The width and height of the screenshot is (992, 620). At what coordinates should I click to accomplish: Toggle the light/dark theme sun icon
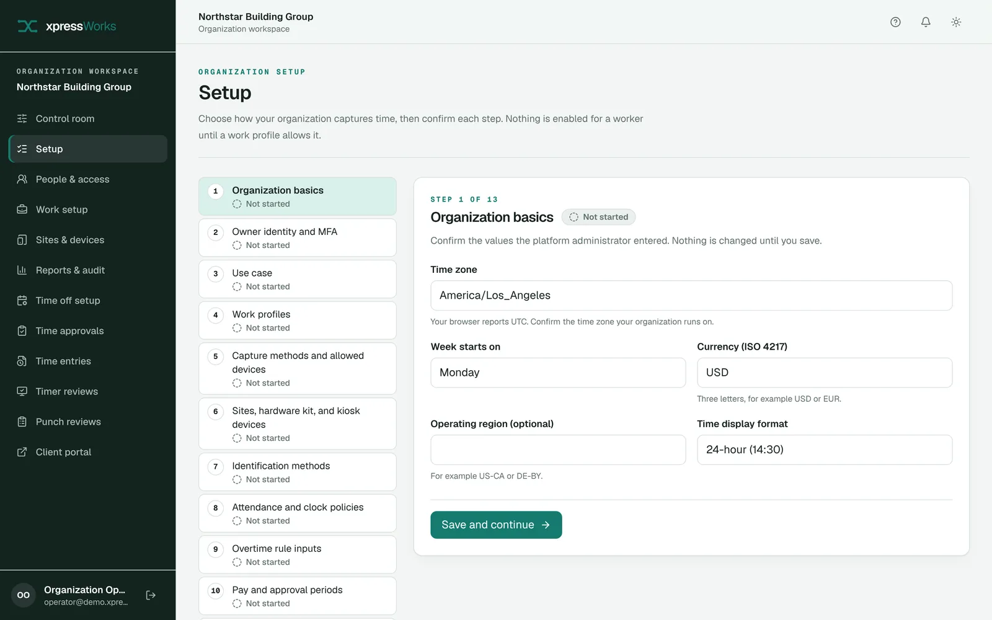(956, 22)
